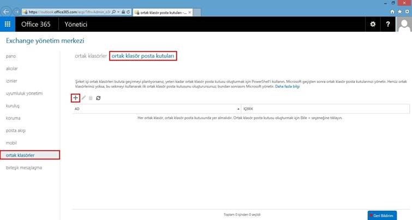This screenshot has width=412, height=220.
Task: Open posta akışı section
Action: (16, 130)
